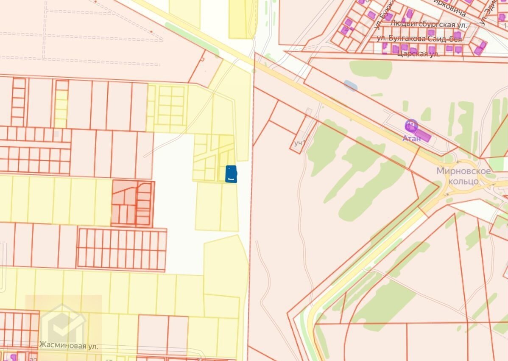Image resolution: width=508 pixels, height=361 pixels.
Task: Click the house checkmark watermark logo
Action: pyautogui.click(x=64, y=326)
